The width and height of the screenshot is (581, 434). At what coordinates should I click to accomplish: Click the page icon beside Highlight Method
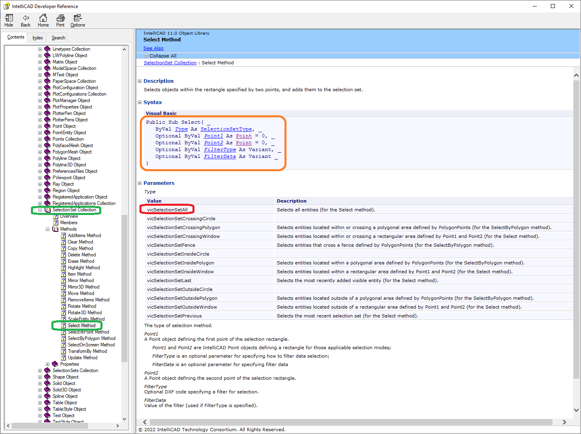(x=63, y=268)
